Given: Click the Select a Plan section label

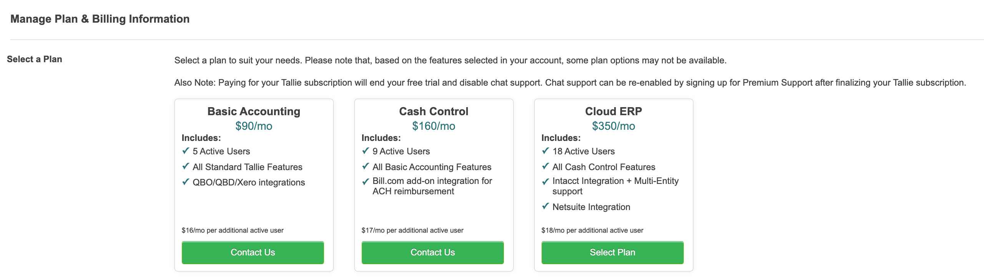Looking at the screenshot, I should 35,59.
